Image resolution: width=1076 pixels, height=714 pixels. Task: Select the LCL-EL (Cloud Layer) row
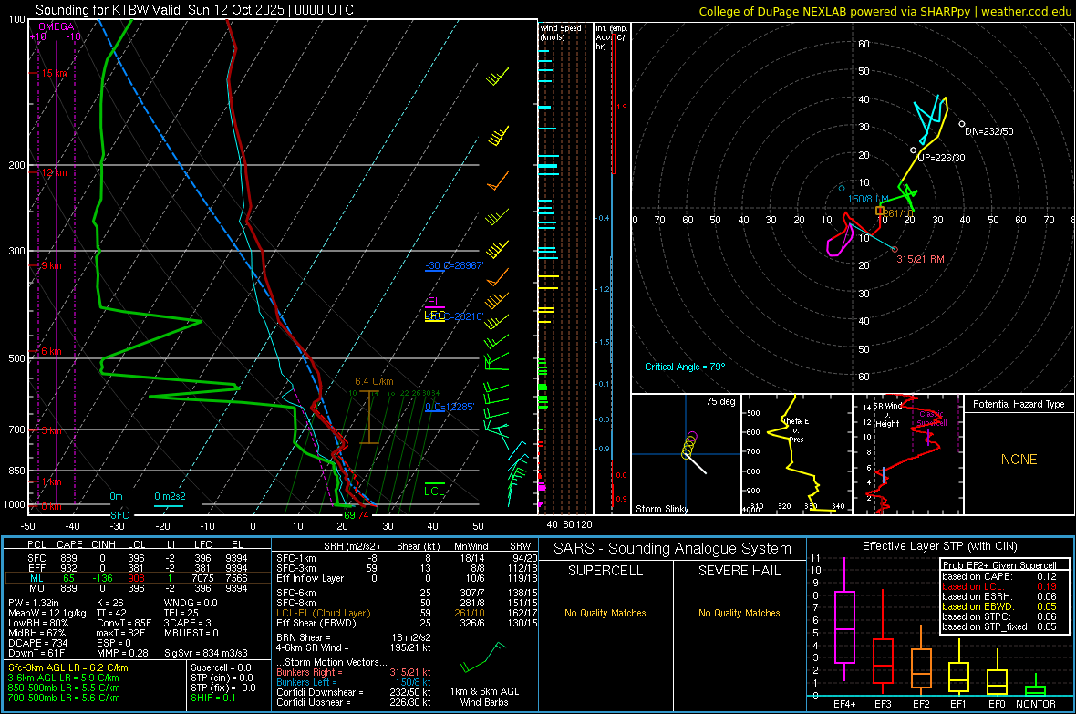pos(407,613)
